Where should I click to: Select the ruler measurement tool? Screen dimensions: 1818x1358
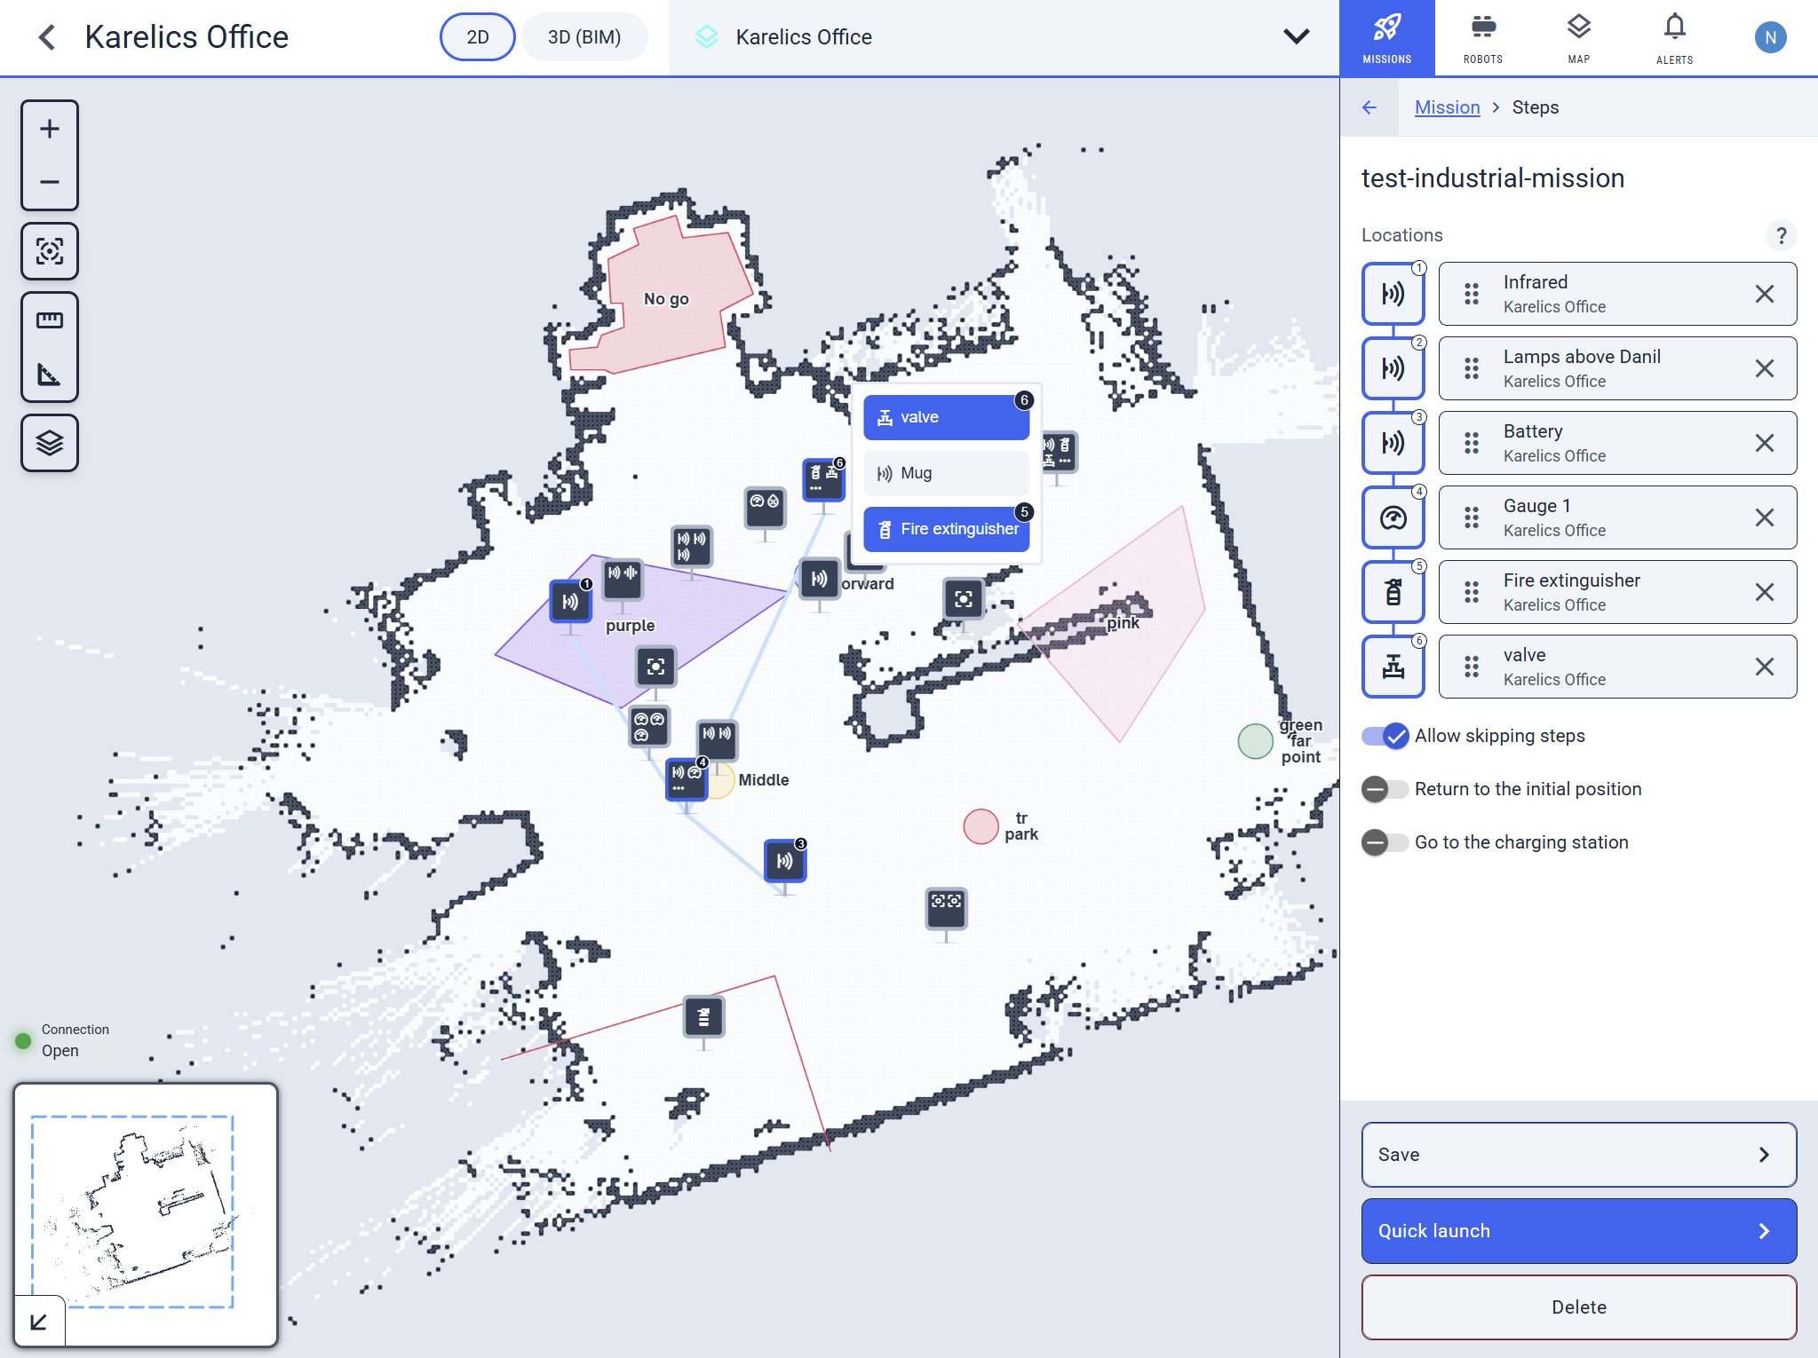50,320
